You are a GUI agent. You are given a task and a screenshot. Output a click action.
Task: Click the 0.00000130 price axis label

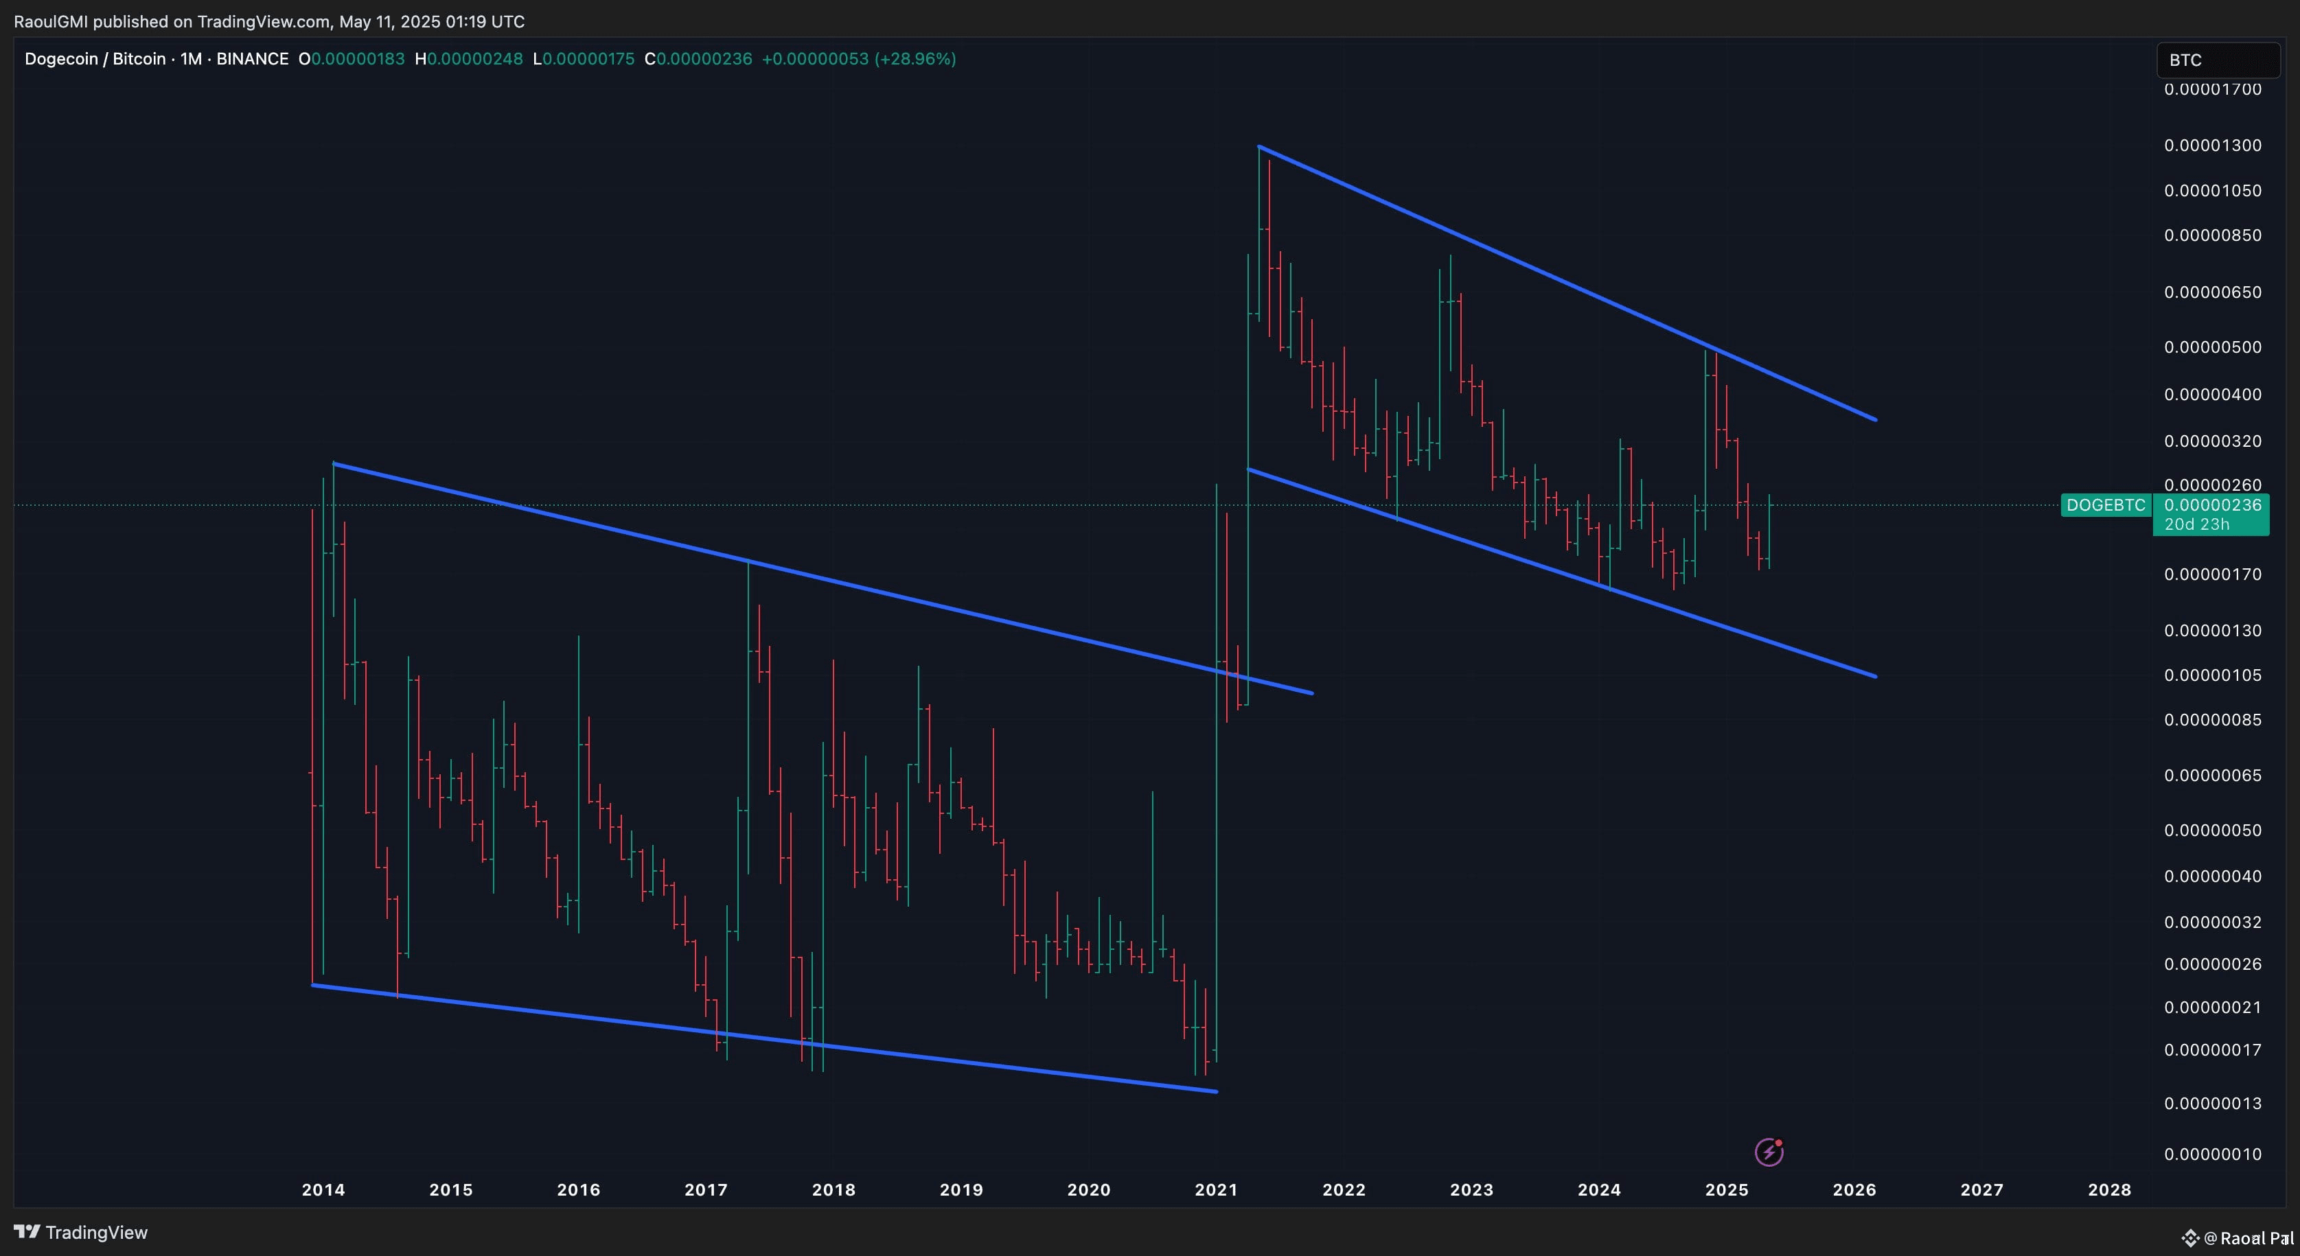click(x=2213, y=630)
